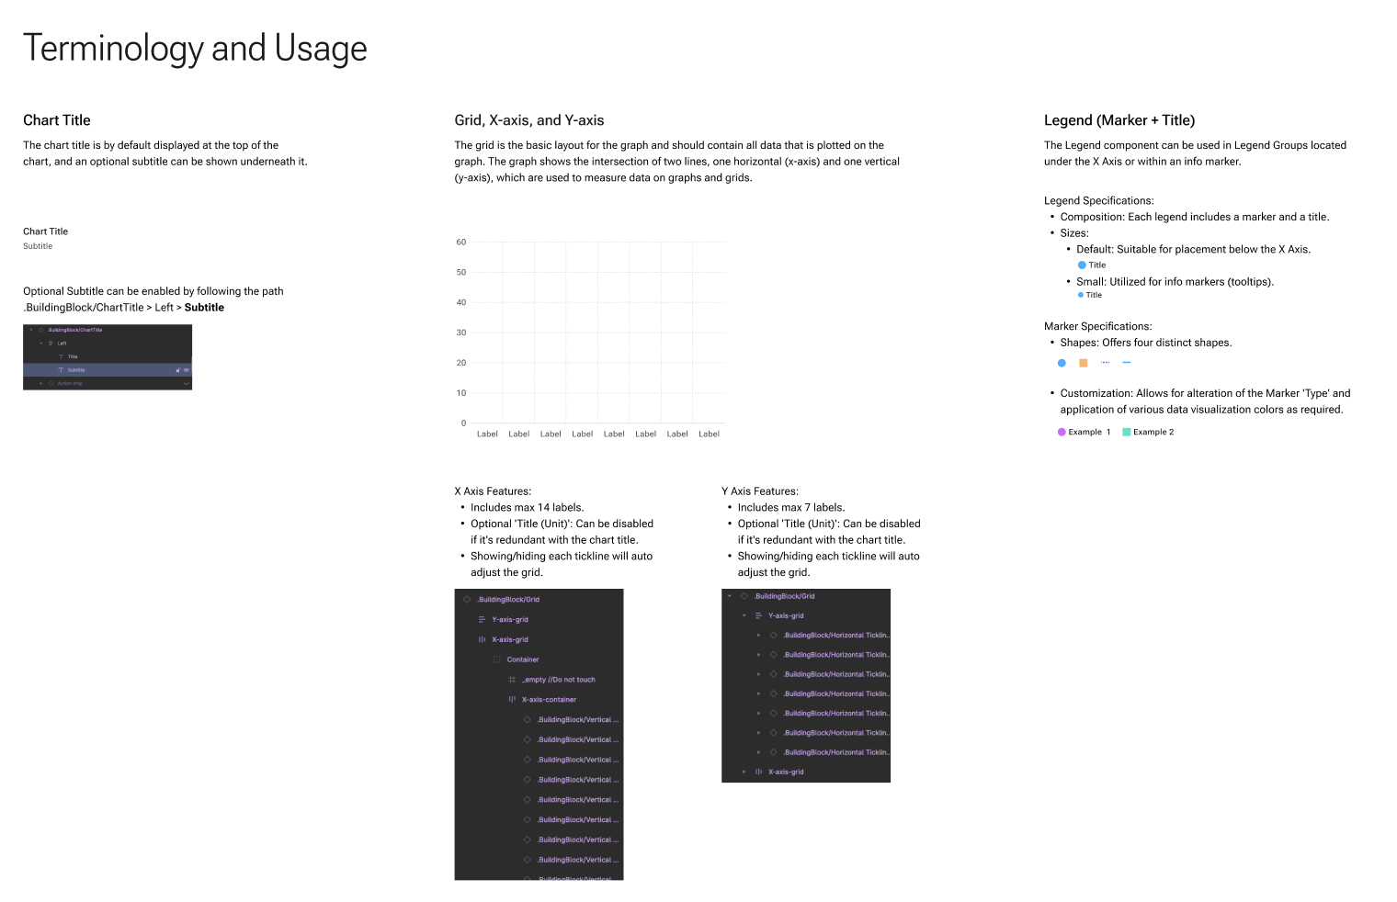Click the 30 value on the y-axis
The width and height of the screenshot is (1397, 902).
point(461,333)
